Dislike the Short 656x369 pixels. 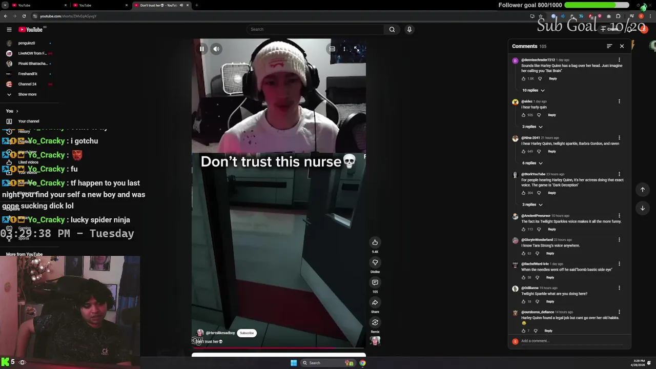[x=375, y=262]
